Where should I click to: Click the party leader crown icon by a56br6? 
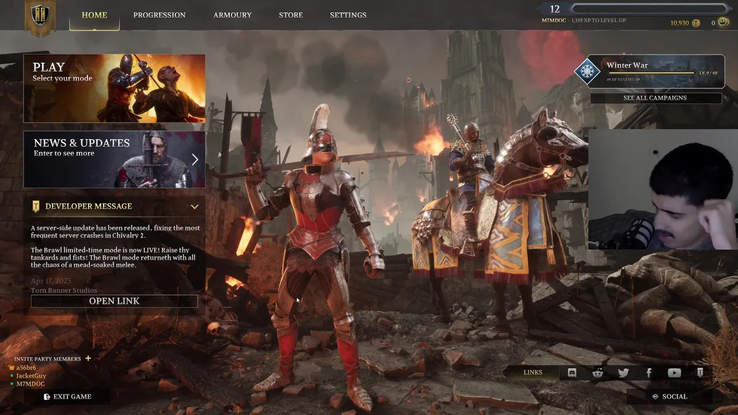click(x=12, y=368)
